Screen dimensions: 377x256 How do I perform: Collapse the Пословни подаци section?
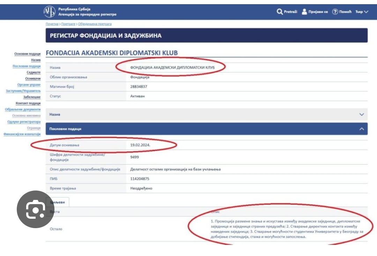362,129
